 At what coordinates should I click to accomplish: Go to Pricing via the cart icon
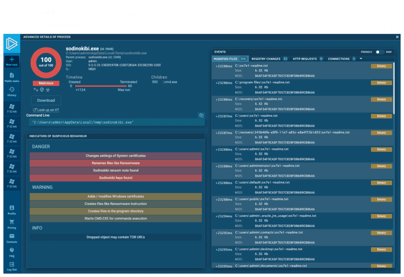click(x=12, y=224)
